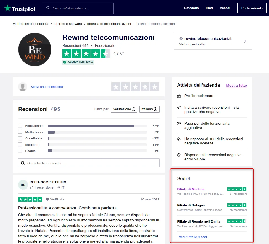The image size is (269, 244).
Task: Click the paper plane icon by Invita a scrivere
Action: click(179, 108)
